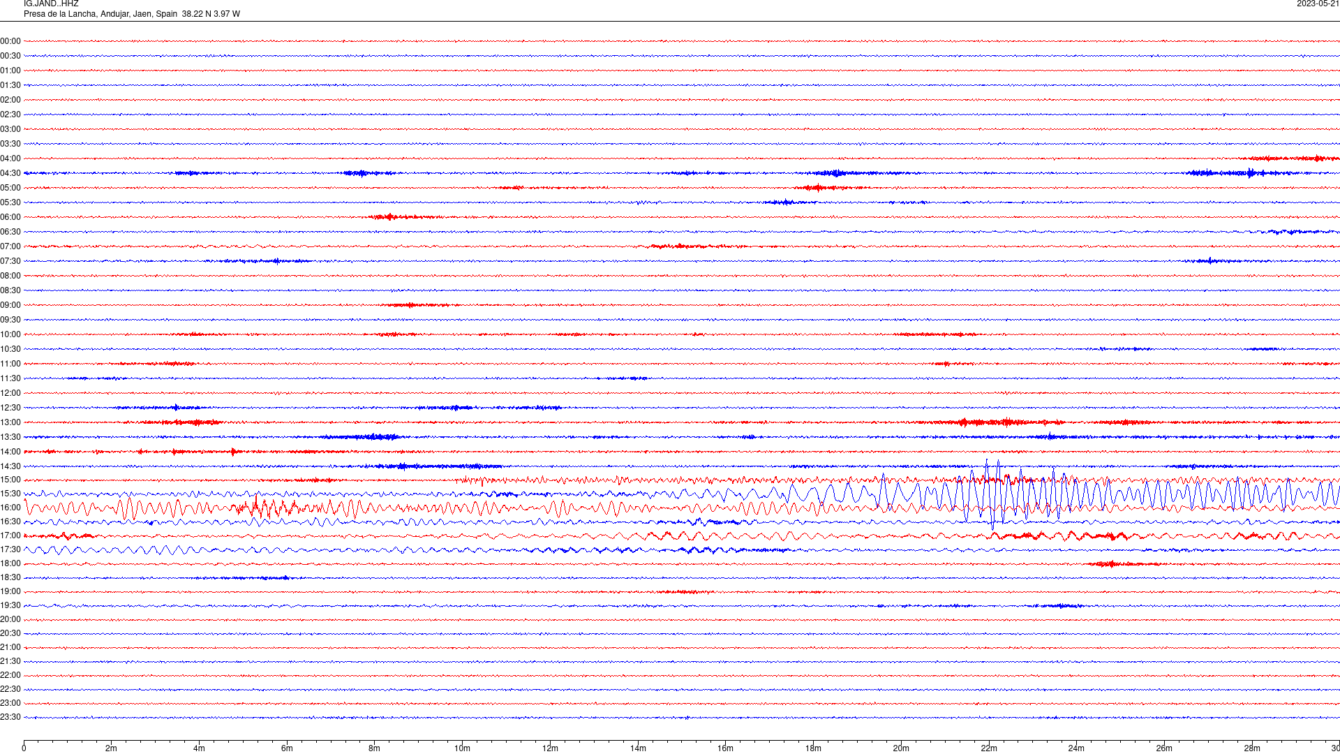Select the 21:00 trace time label

(x=10, y=647)
